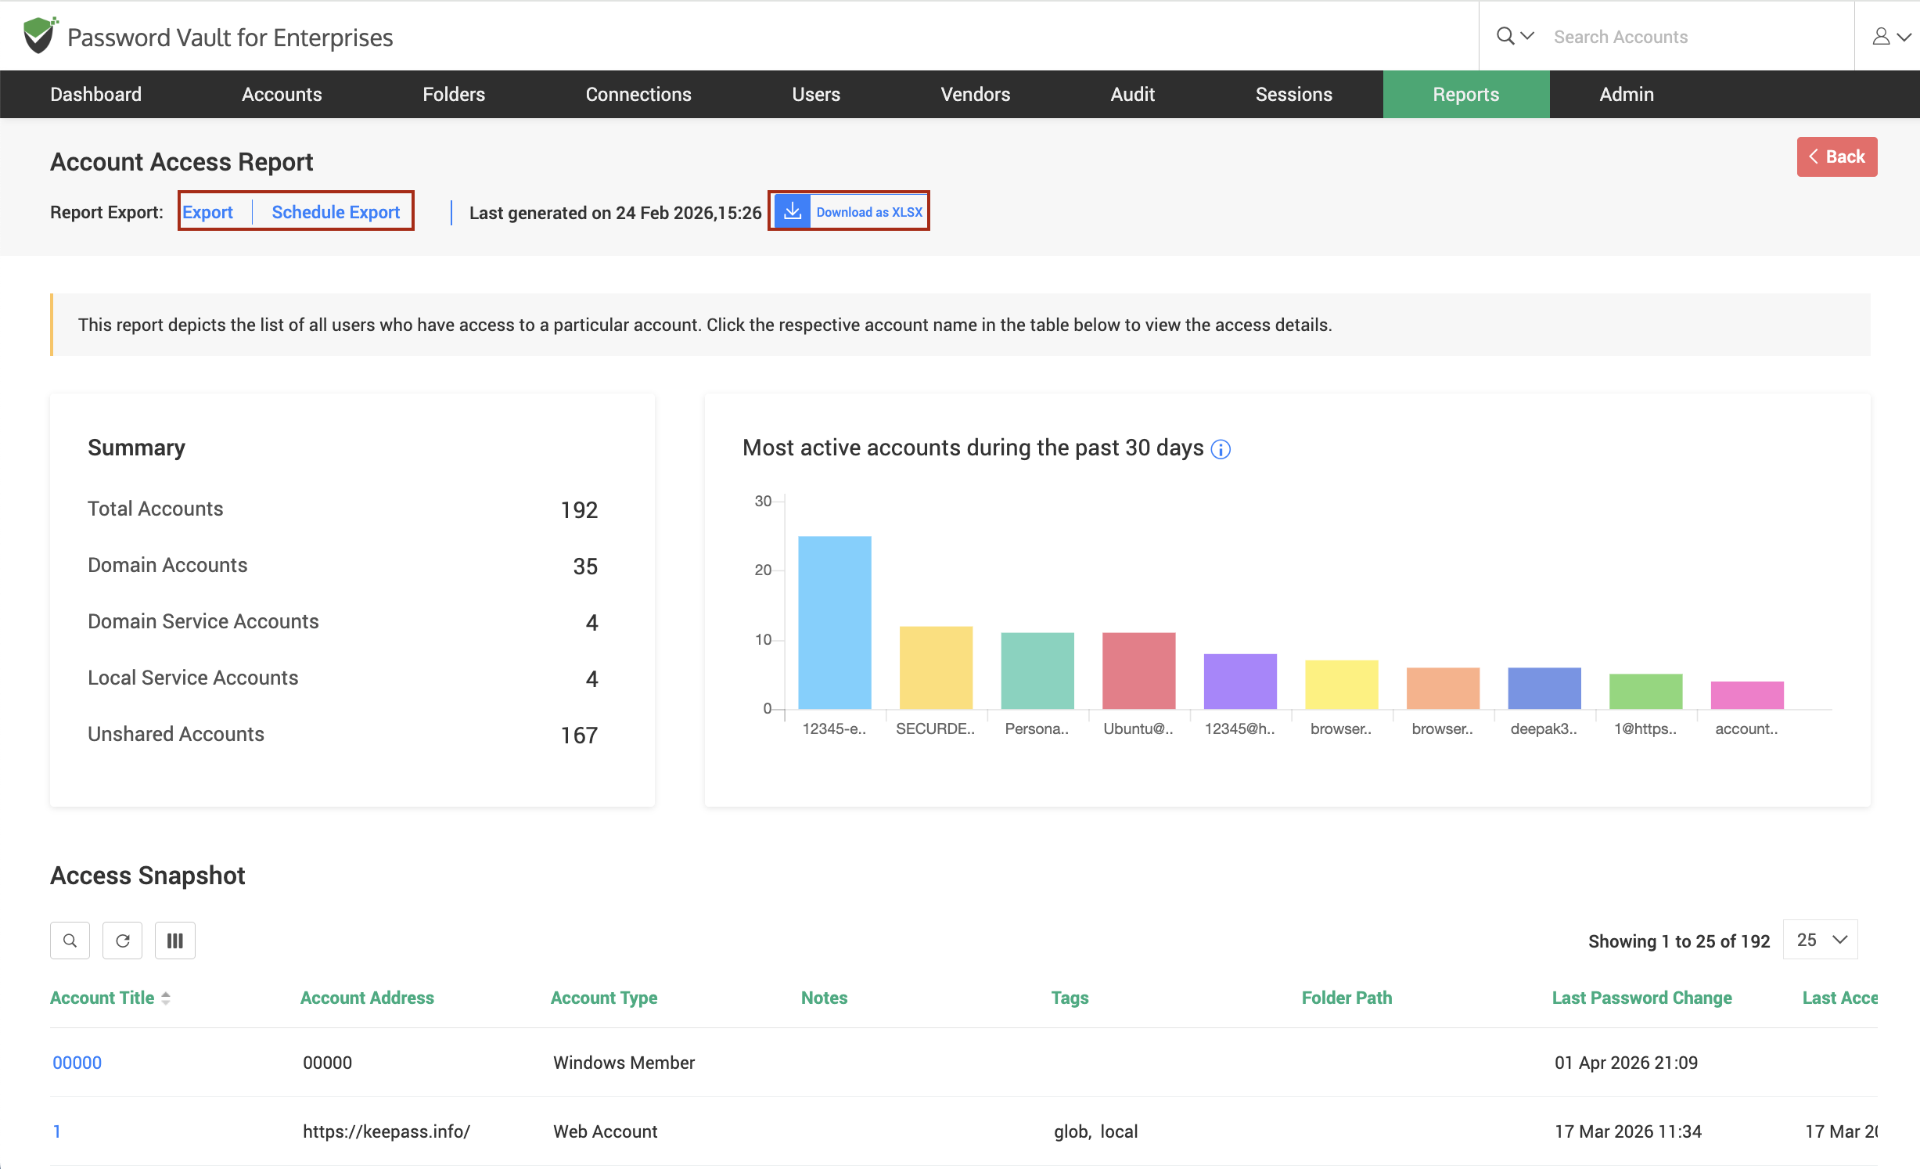Go to the Dashboard tab
Image resolution: width=1920 pixels, height=1169 pixels.
pyautogui.click(x=95, y=94)
